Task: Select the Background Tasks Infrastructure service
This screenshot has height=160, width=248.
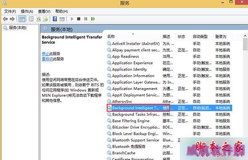Action: pos(136,114)
